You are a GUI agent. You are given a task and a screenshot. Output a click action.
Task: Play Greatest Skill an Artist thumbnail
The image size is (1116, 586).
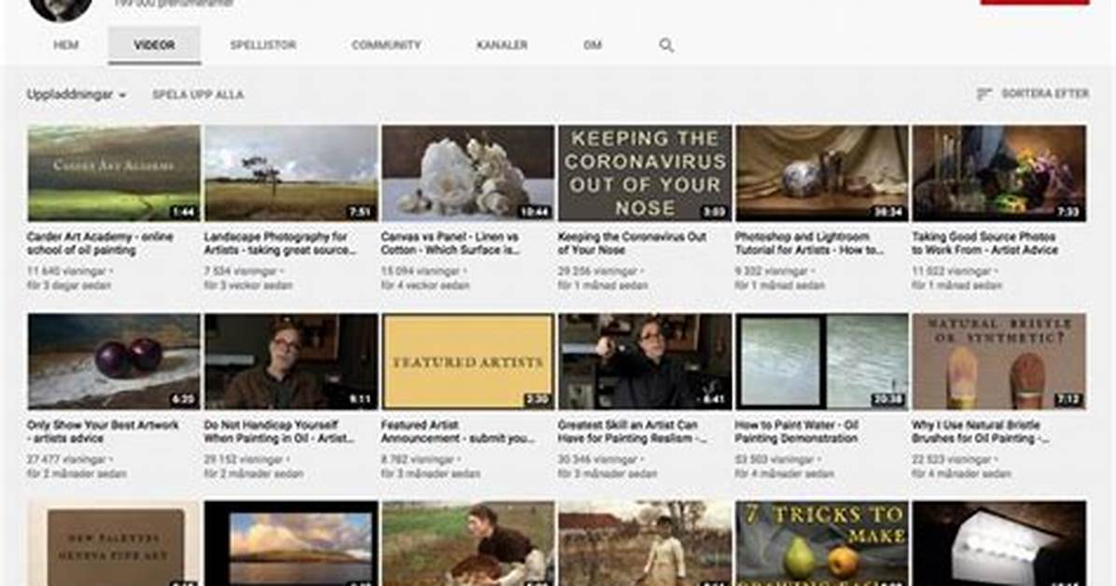[x=645, y=361]
